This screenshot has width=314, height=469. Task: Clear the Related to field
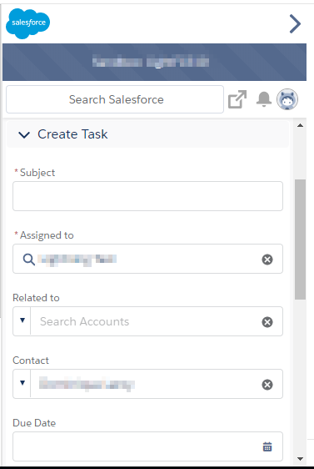(x=267, y=322)
